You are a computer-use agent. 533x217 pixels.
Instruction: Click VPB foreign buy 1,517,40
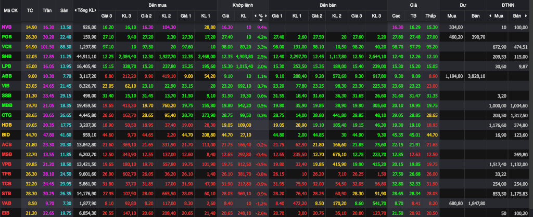pyautogui.click(x=497, y=164)
